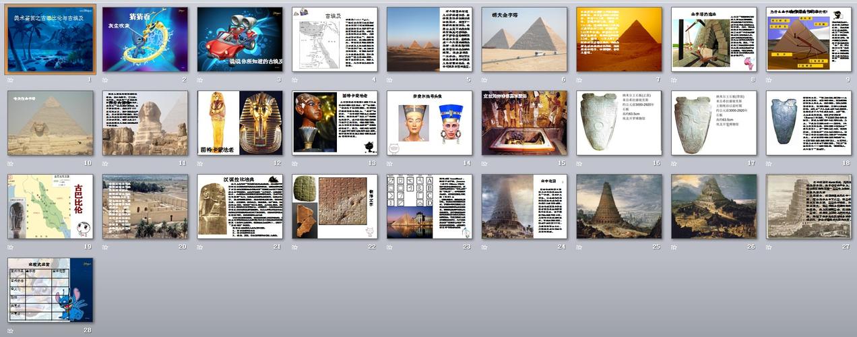Select the Louvre glass pyramid slide 23
The width and height of the screenshot is (857, 337).
click(x=429, y=206)
